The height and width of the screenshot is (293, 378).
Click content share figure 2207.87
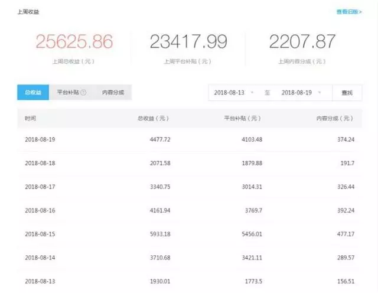click(302, 41)
